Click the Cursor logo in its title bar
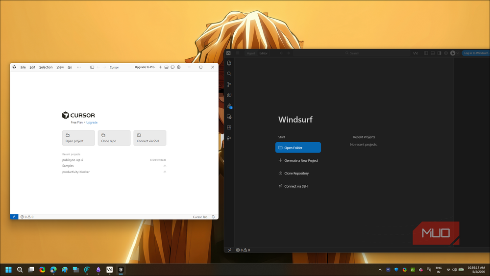This screenshot has width=490, height=276. click(x=14, y=67)
